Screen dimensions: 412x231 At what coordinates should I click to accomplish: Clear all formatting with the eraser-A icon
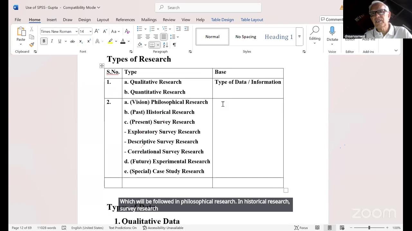tap(127, 31)
